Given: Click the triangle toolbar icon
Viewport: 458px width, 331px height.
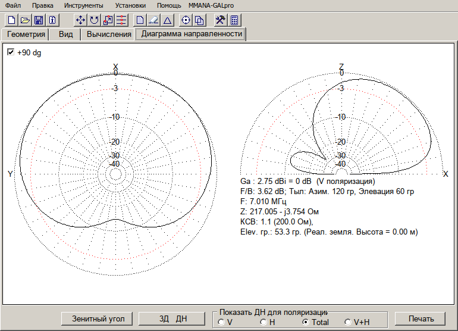Looking at the screenshot, I should [167, 20].
